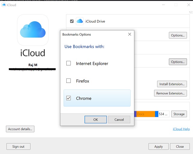Click the Sign out button
The height and width of the screenshot is (154, 193).
coord(18,146)
